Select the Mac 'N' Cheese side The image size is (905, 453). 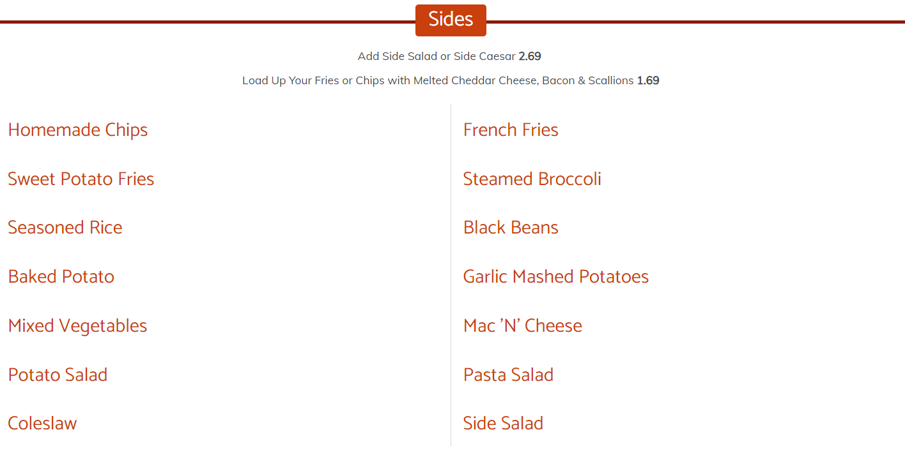coord(523,326)
